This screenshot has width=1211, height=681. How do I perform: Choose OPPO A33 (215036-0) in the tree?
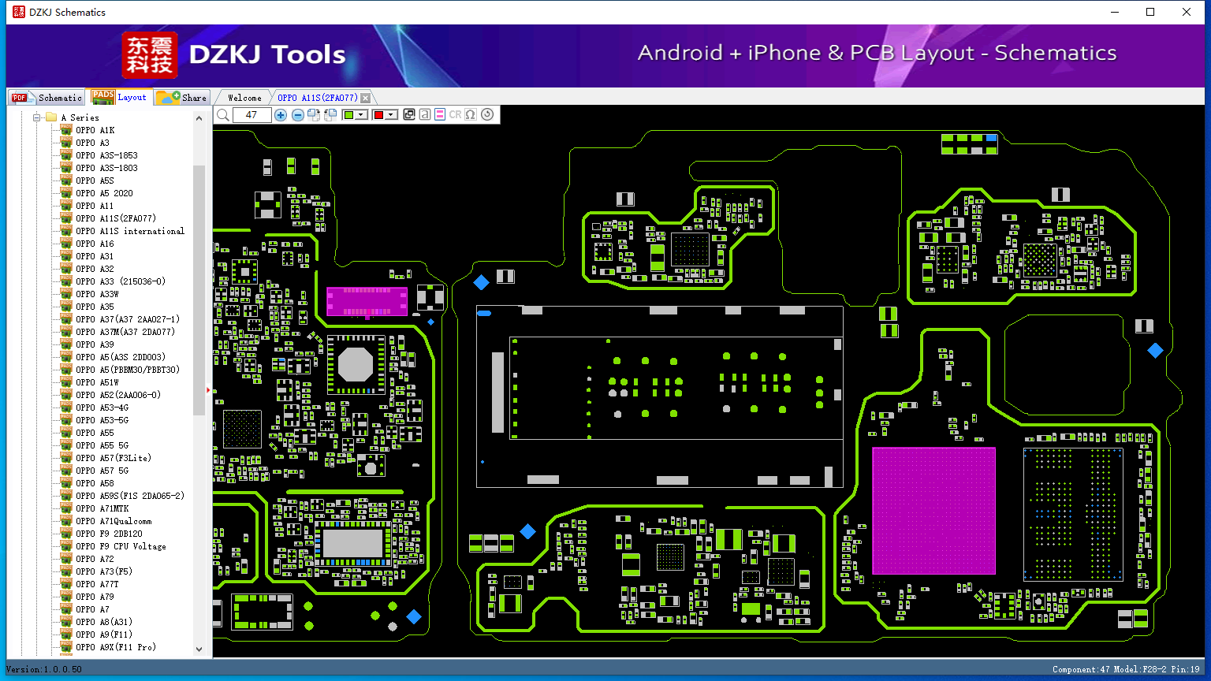[121, 281]
